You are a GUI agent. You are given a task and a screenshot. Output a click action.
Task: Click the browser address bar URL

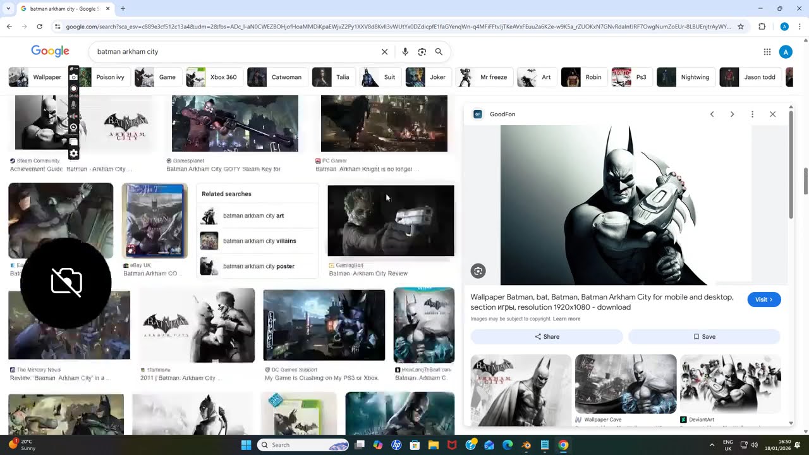pos(398,27)
